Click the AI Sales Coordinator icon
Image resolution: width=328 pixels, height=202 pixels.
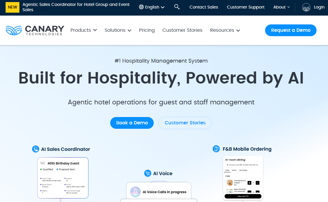(36, 149)
